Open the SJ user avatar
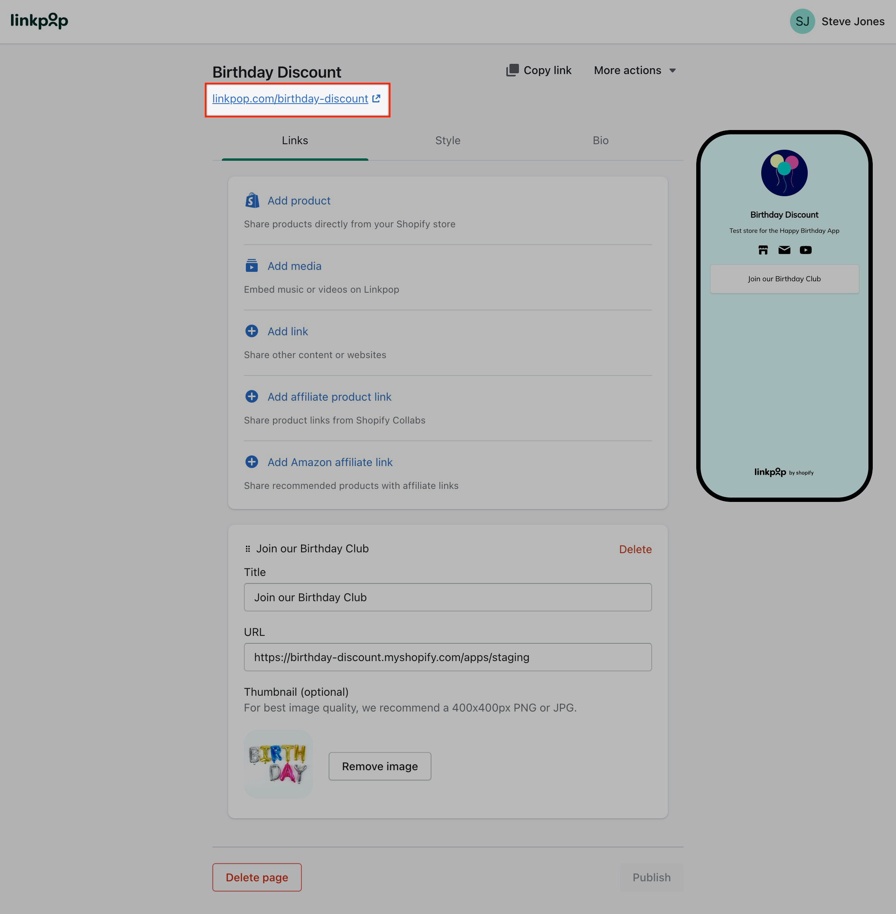 (x=802, y=21)
